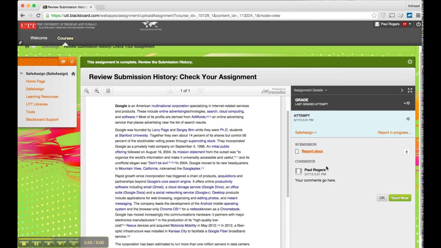Click the link icon at page left edge

tap(20, 43)
